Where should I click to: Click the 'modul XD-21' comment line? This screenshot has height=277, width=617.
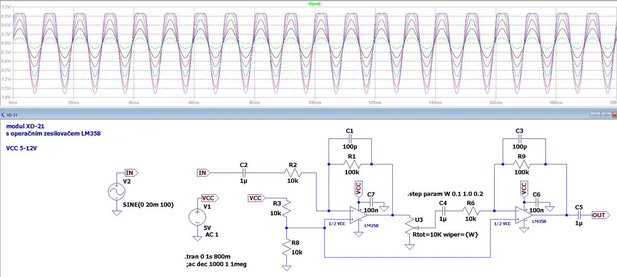[26, 126]
